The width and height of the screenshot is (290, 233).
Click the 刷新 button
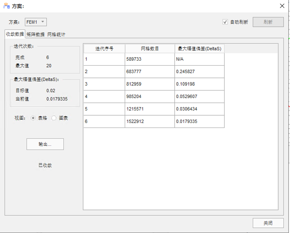tap(268, 22)
